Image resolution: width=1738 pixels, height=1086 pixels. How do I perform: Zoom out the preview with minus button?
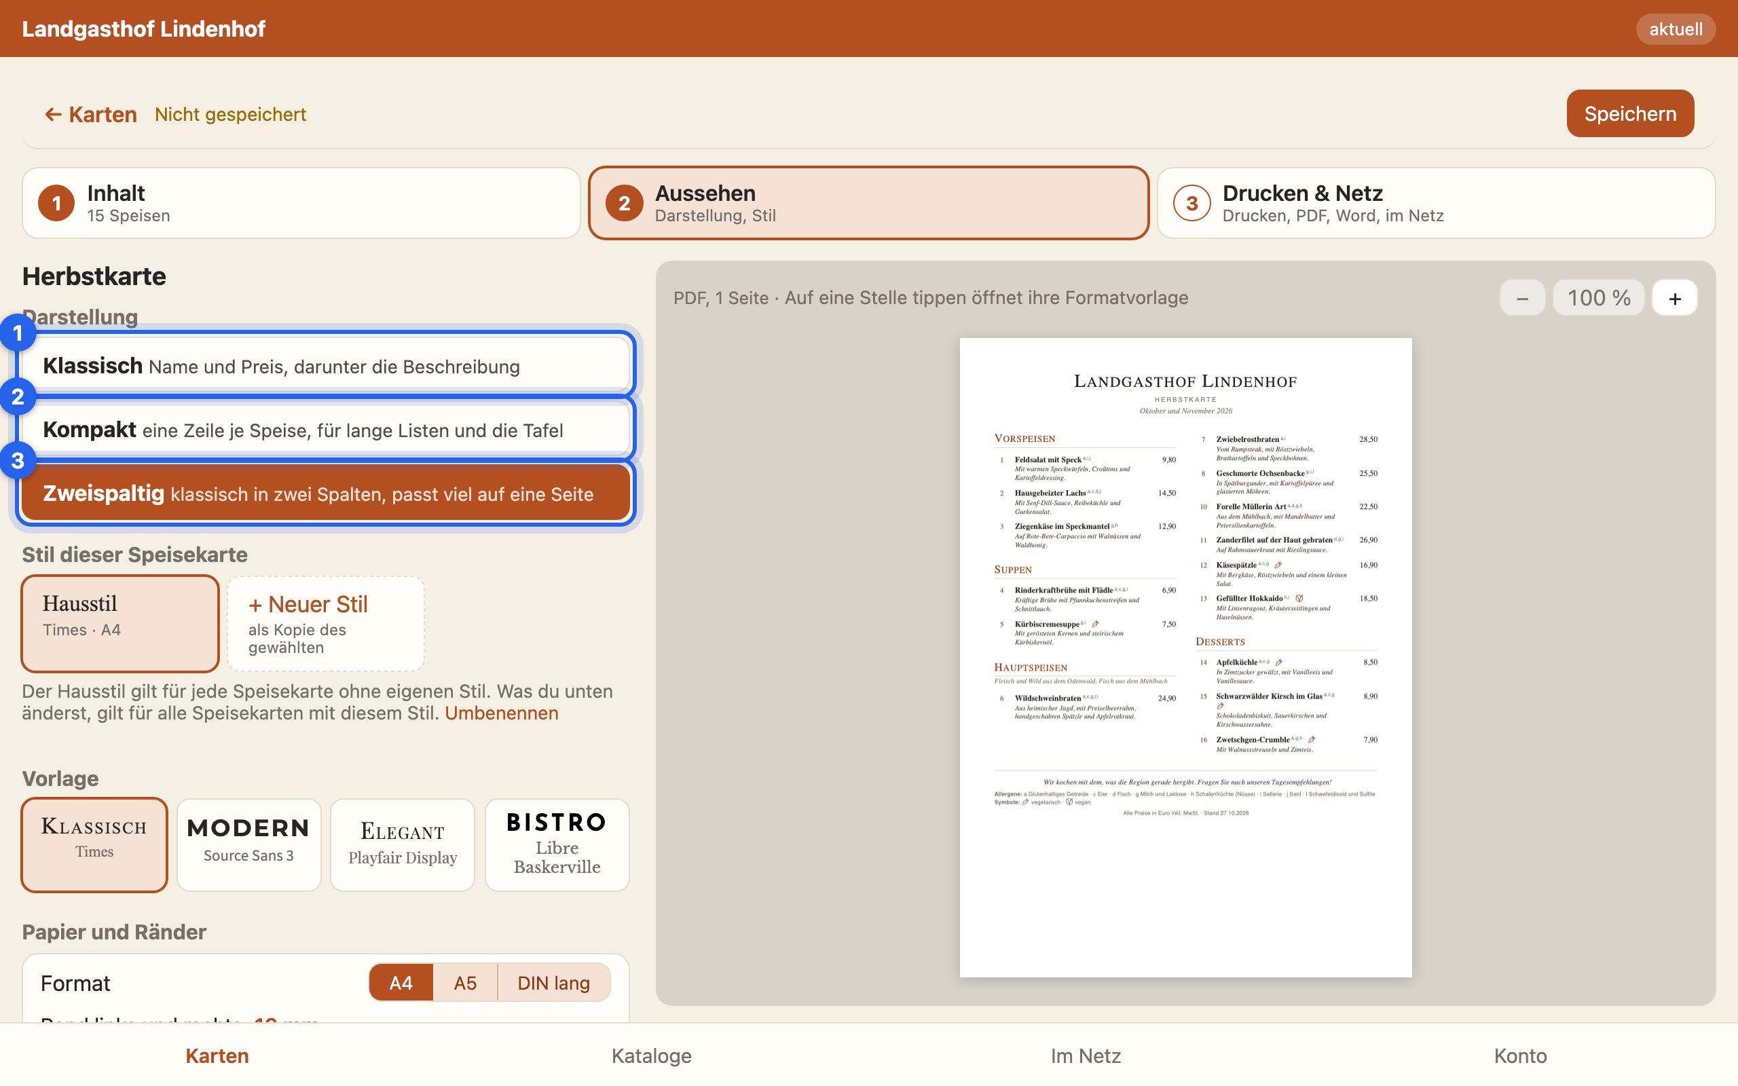[1522, 298]
